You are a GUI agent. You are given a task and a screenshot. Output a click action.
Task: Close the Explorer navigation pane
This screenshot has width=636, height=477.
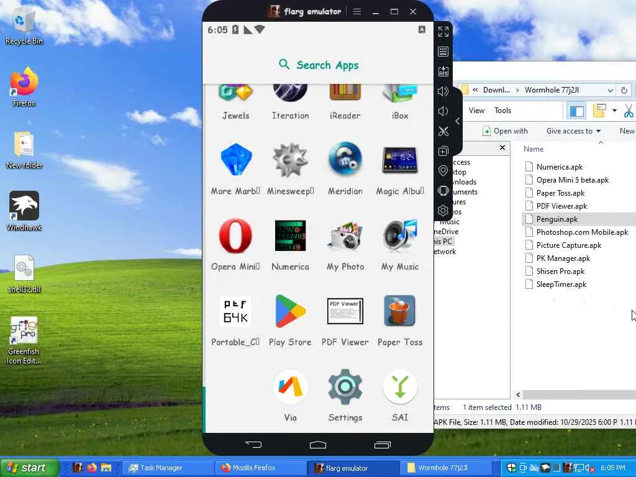coord(502,148)
